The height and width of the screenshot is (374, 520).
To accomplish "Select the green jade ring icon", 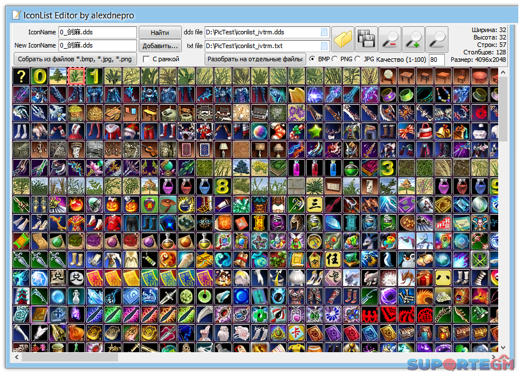I will click(x=204, y=296).
